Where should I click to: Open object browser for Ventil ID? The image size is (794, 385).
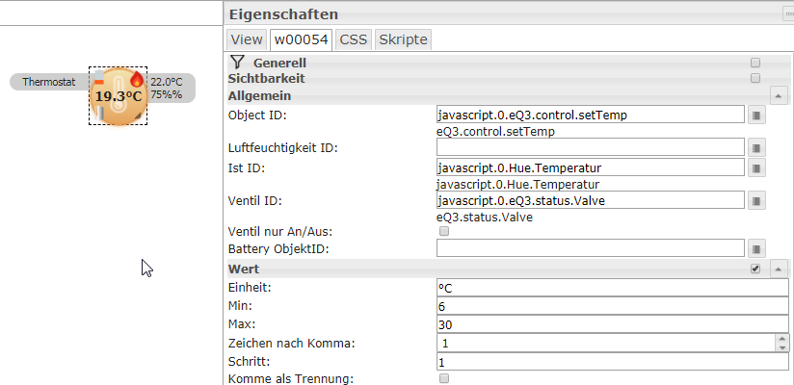coord(756,201)
